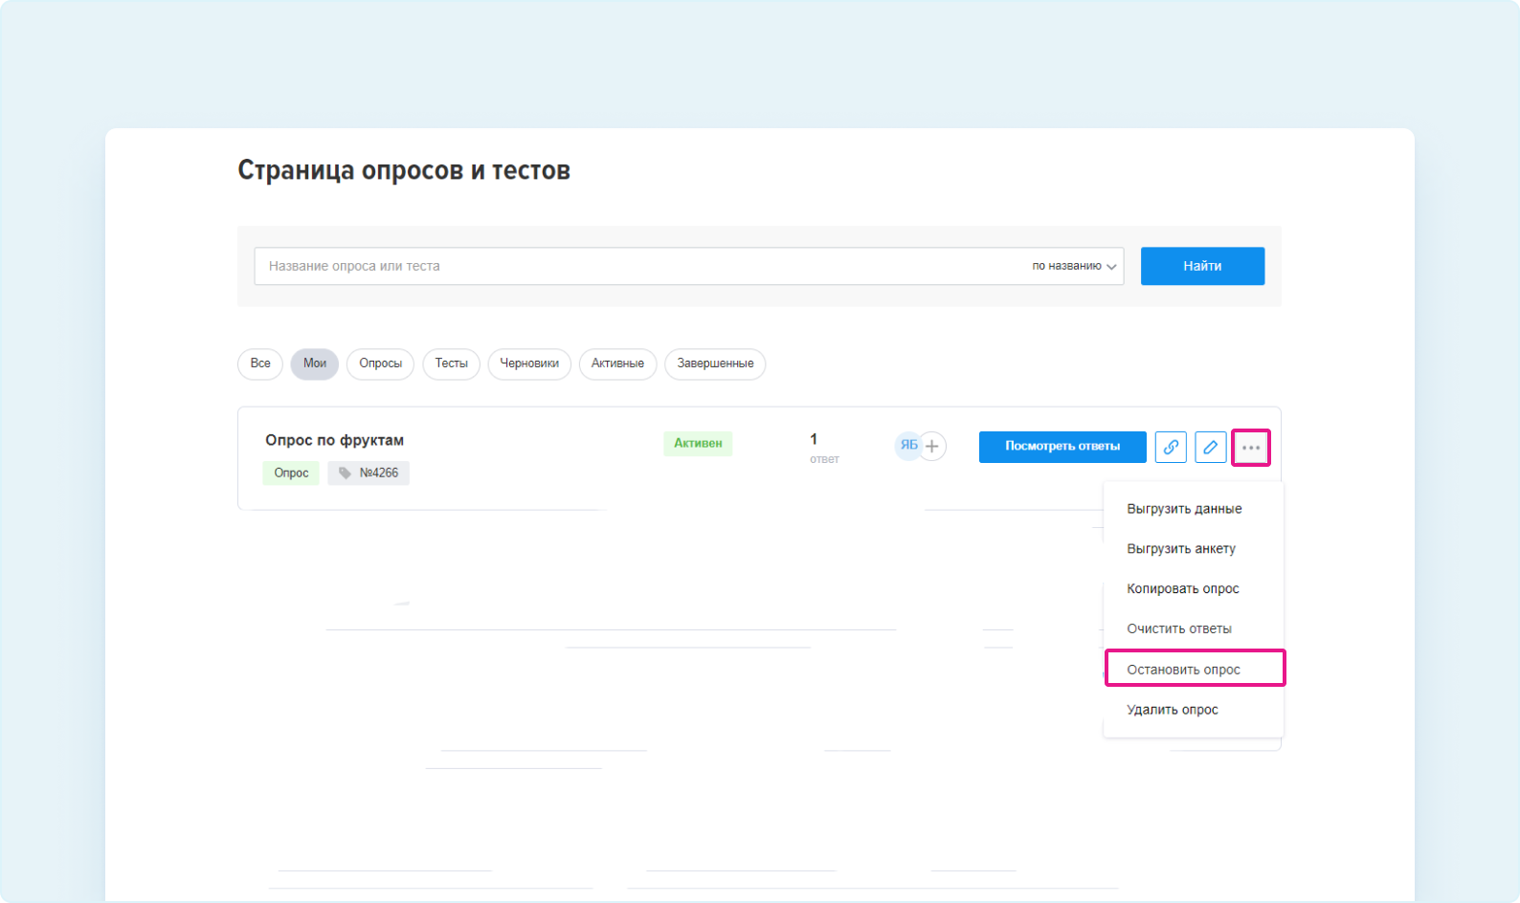Click the heading 'Страница опросов и тестов'

[404, 170]
